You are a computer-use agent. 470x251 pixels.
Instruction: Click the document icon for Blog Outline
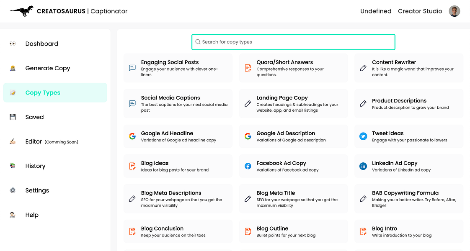pyautogui.click(x=248, y=231)
